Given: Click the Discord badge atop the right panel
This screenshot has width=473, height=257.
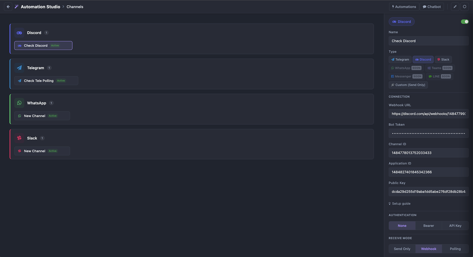Looking at the screenshot, I should 401,22.
